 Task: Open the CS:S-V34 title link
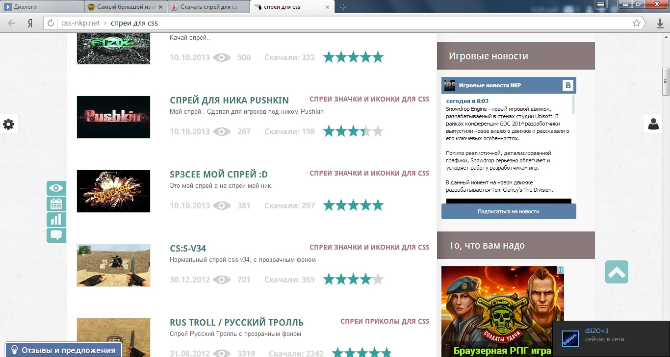(188, 248)
